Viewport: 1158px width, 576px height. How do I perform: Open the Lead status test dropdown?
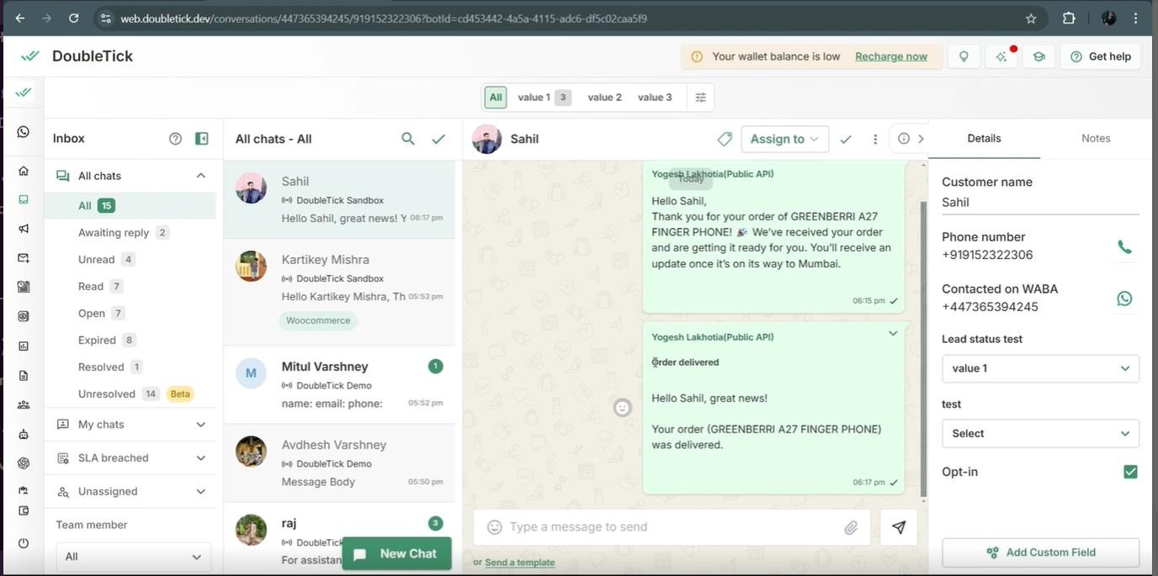pos(1040,368)
